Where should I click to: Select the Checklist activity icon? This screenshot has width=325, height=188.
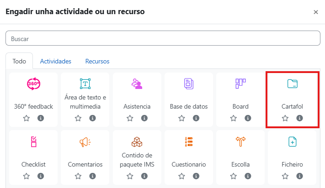coord(33,142)
